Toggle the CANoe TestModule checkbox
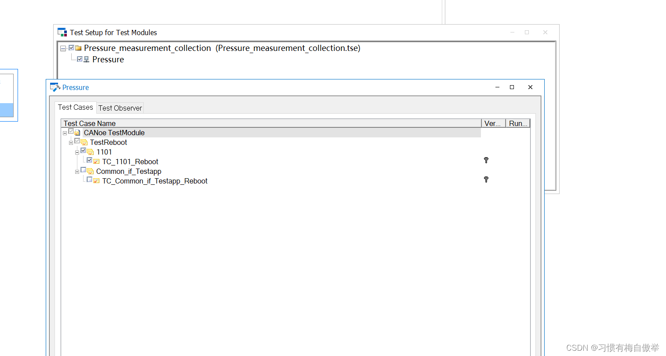This screenshot has width=666, height=356. click(x=71, y=131)
